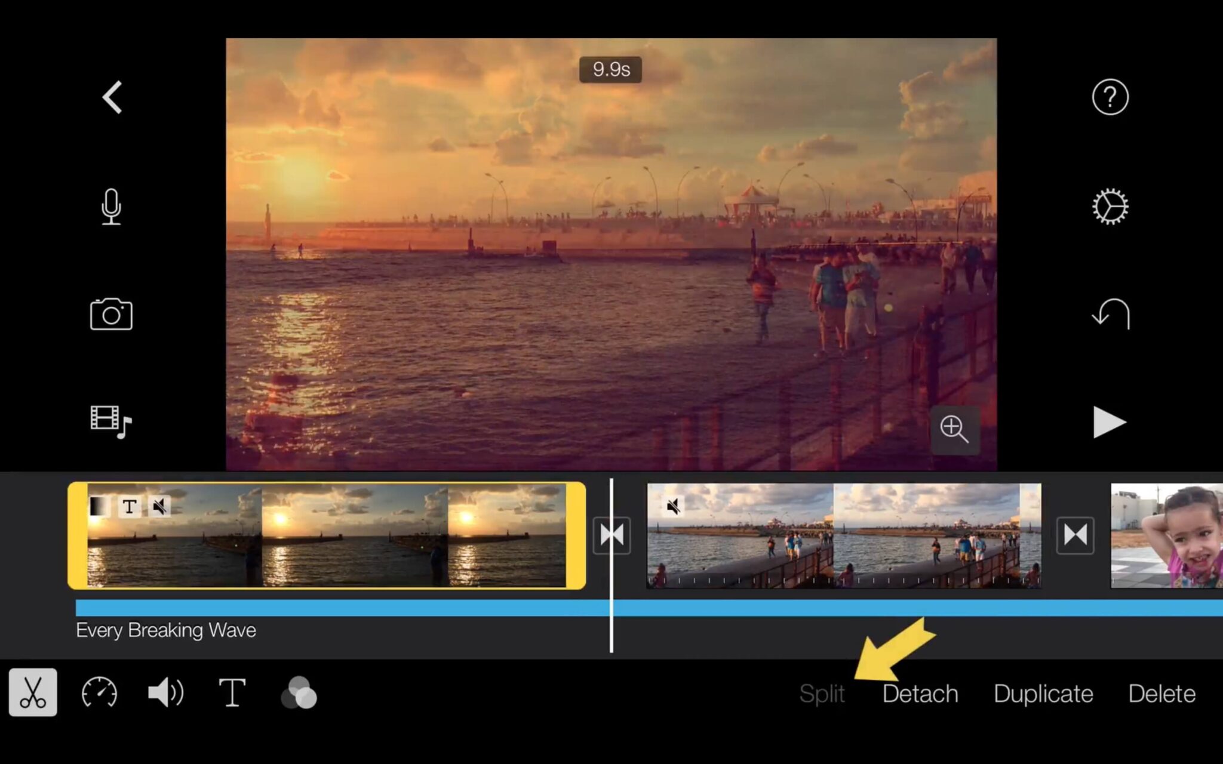The image size is (1223, 764).
Task: Open the transition between first two clips
Action: pos(611,535)
